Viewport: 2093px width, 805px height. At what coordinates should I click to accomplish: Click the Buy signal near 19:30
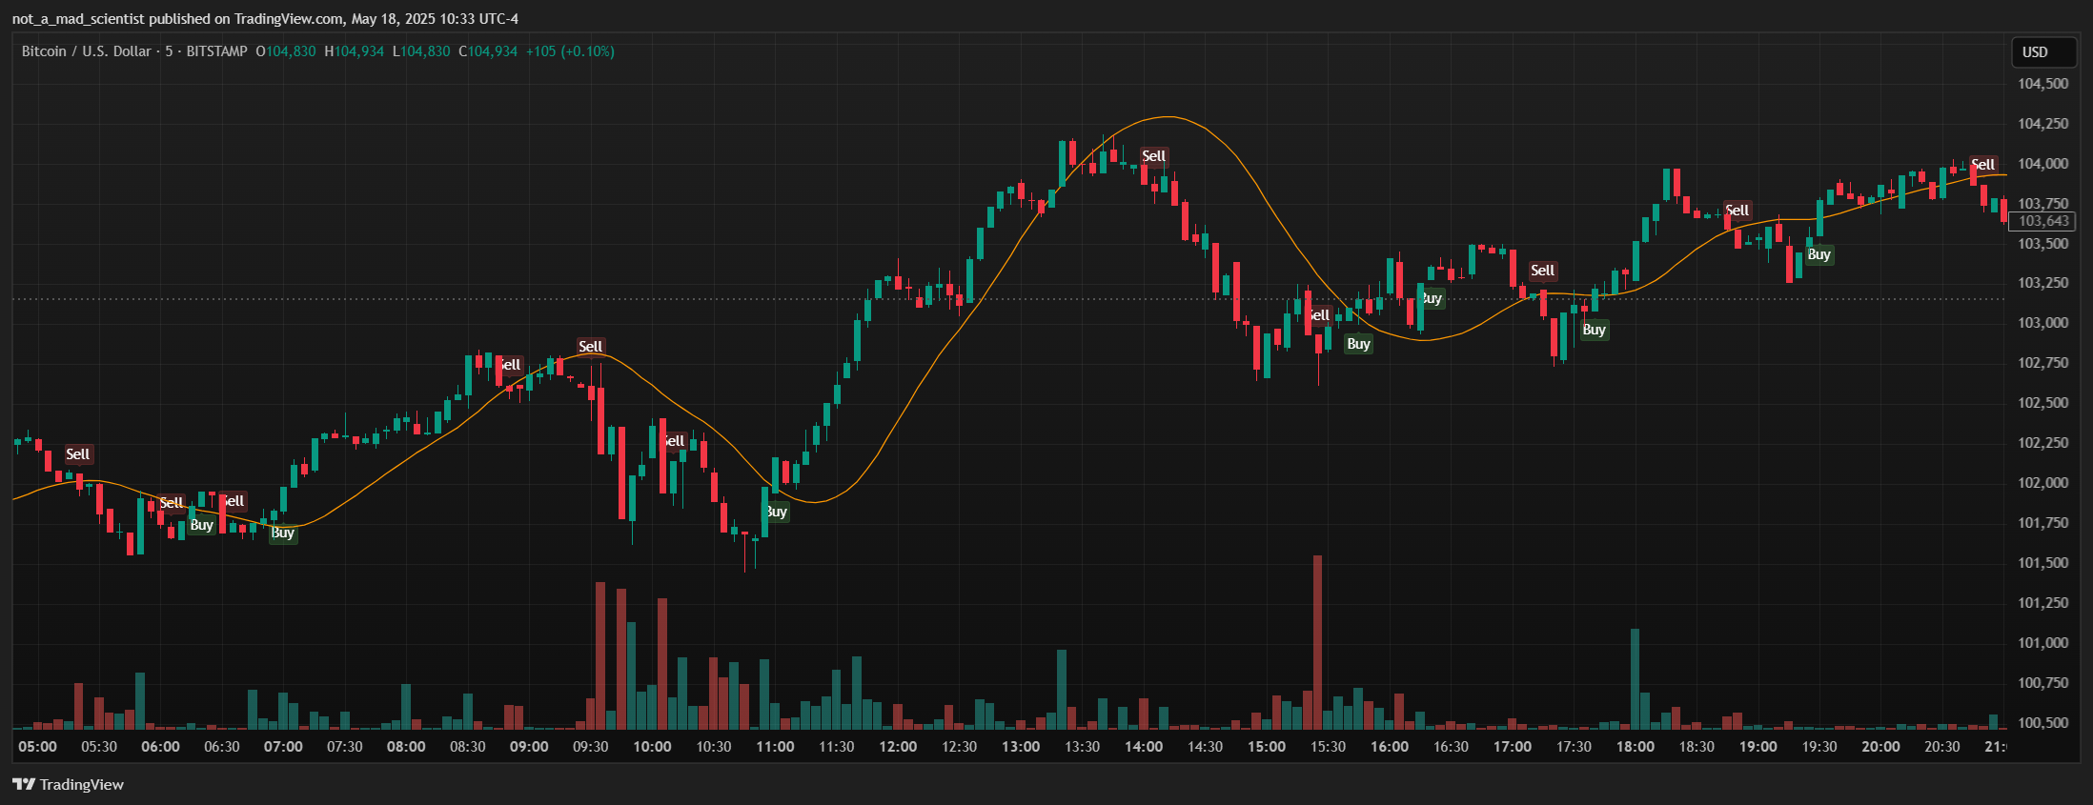pyautogui.click(x=1819, y=254)
